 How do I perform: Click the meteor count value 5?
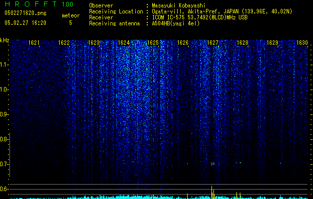(x=71, y=23)
